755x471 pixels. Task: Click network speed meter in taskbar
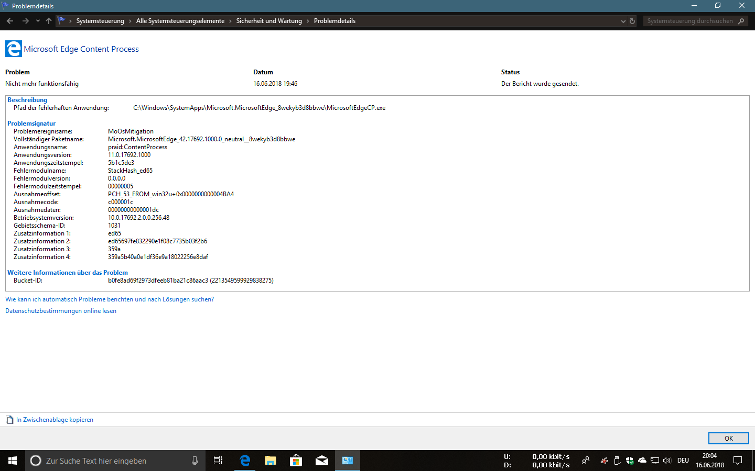click(x=537, y=461)
